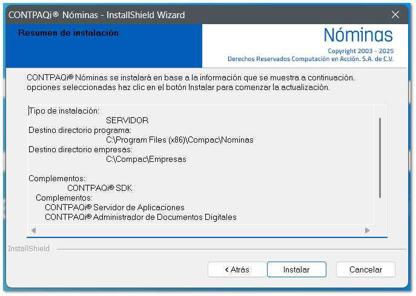The width and height of the screenshot is (416, 296).
Task: Click the Servidor de Aplicaciones entry
Action: tap(114, 207)
